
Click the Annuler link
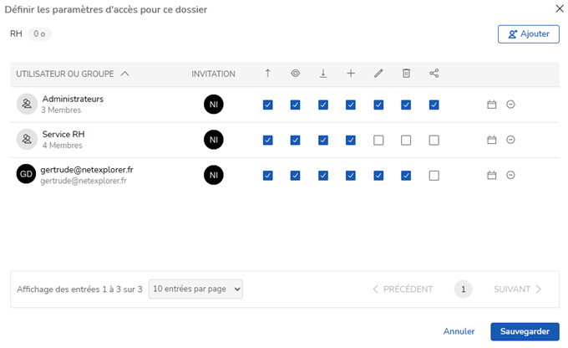coord(459,331)
